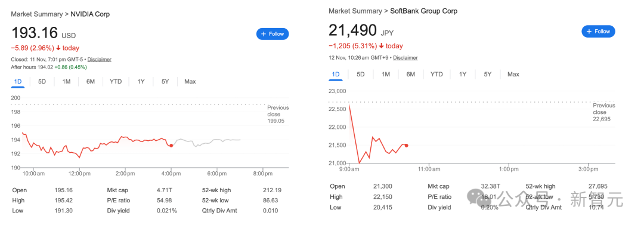Follow SoftBank Group Corp stock
This screenshot has width=644, height=225.
tap(599, 31)
